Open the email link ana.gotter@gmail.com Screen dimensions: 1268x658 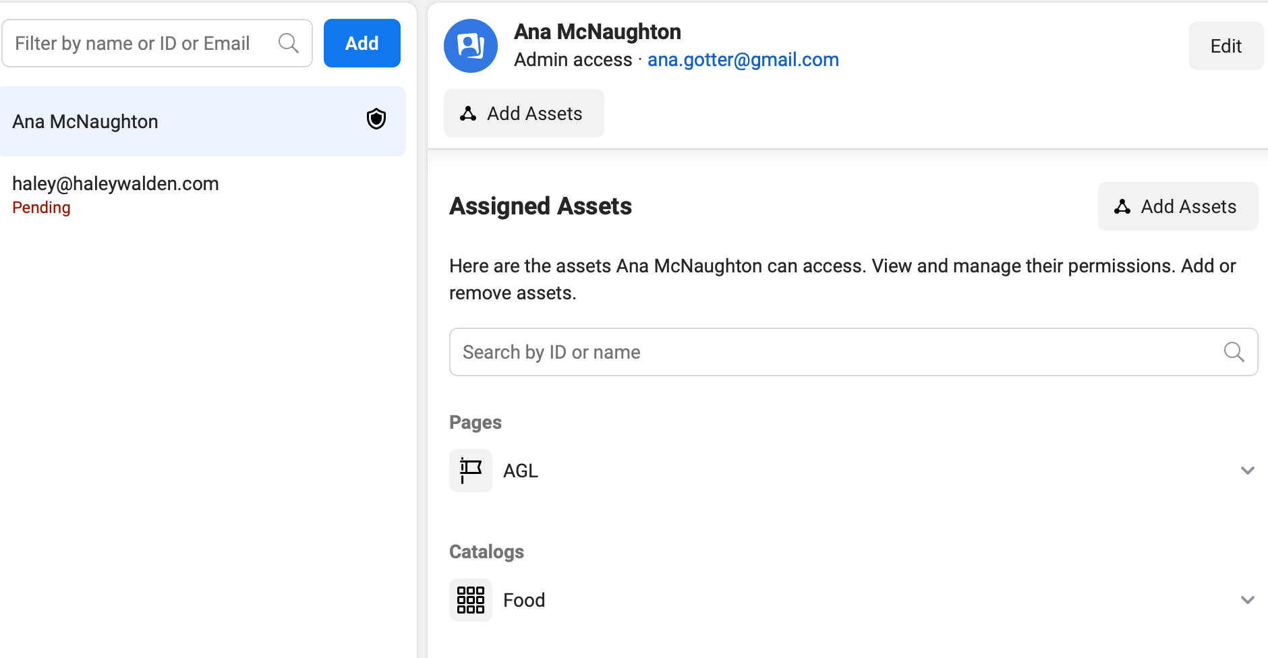[x=743, y=59]
